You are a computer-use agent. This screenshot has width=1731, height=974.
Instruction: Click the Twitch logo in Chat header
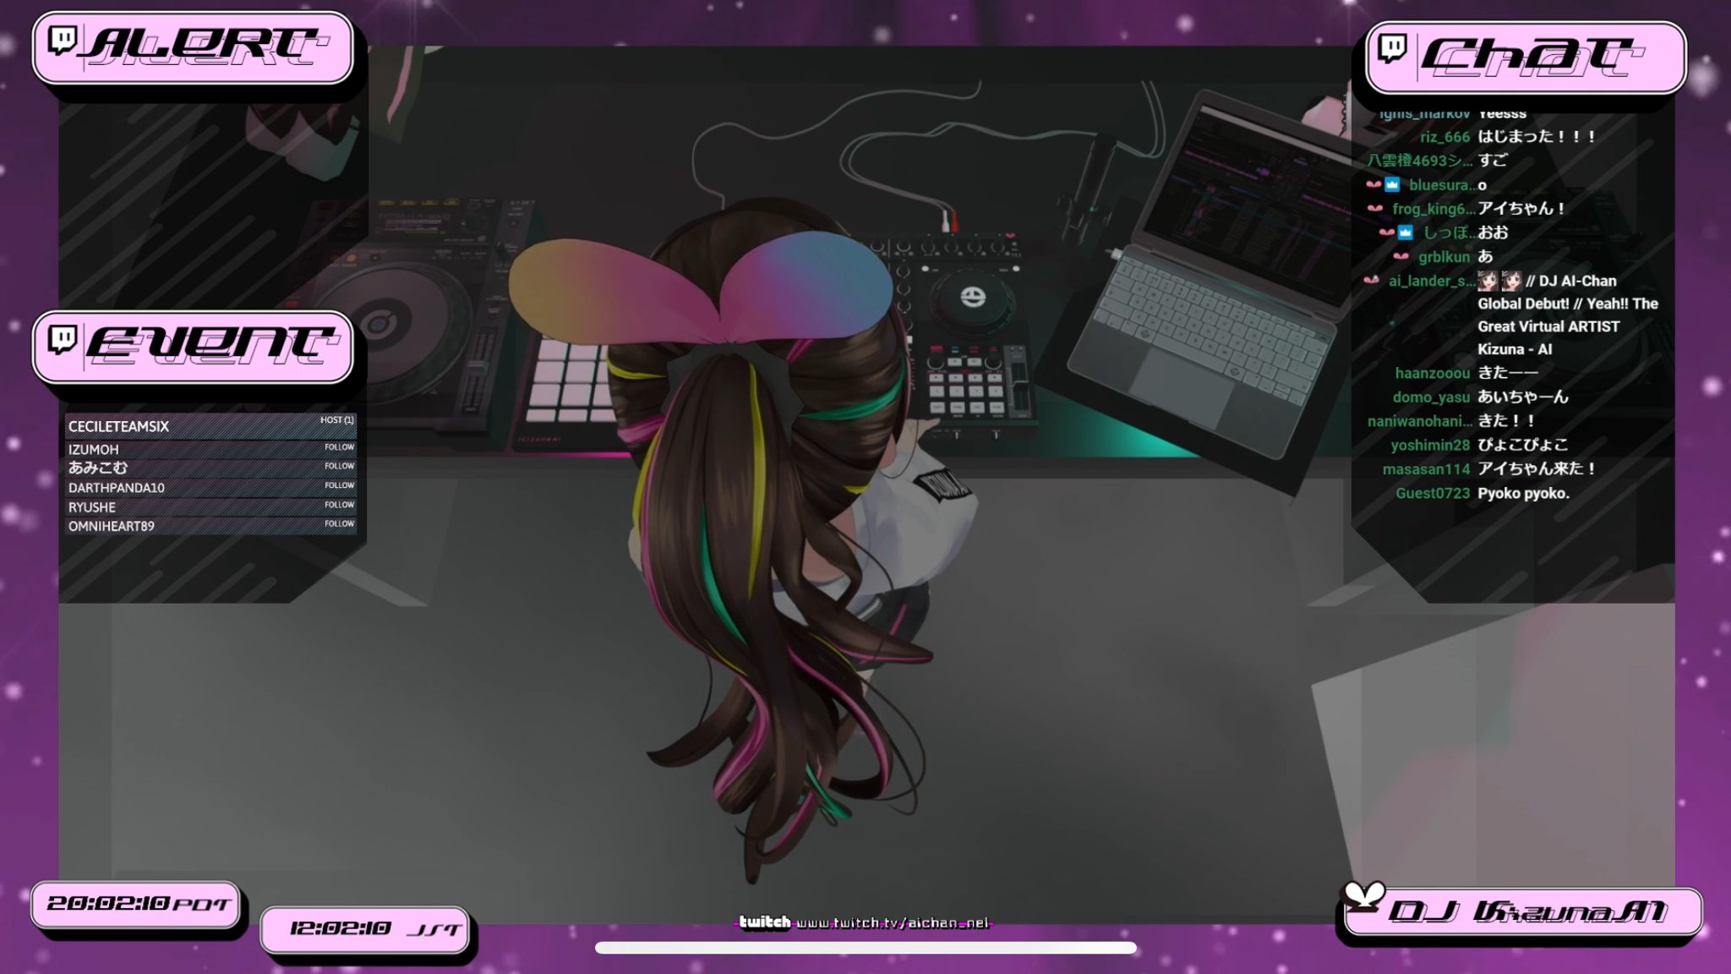pos(1391,49)
